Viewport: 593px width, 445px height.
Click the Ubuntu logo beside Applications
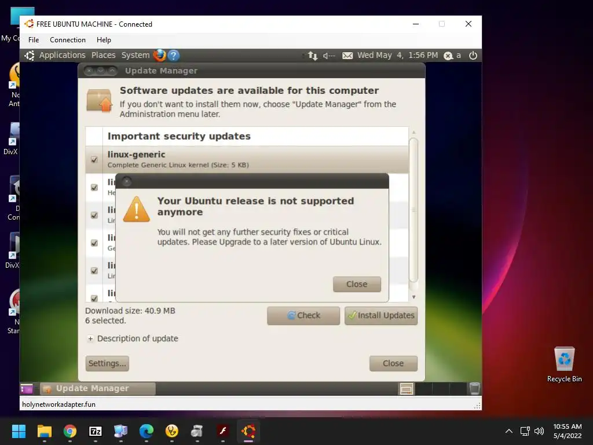(30, 55)
